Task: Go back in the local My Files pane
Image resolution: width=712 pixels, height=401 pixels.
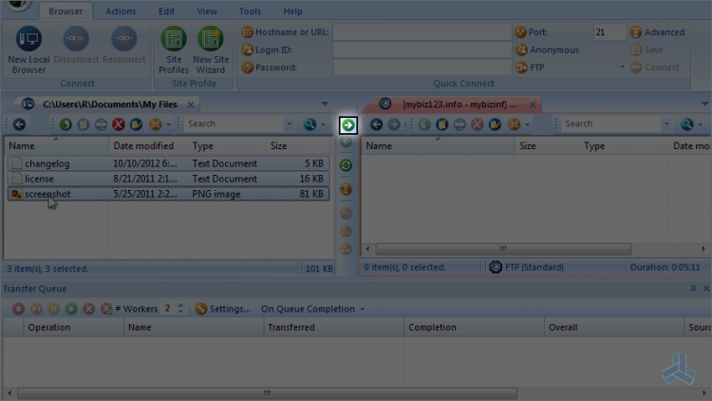Action: click(19, 124)
